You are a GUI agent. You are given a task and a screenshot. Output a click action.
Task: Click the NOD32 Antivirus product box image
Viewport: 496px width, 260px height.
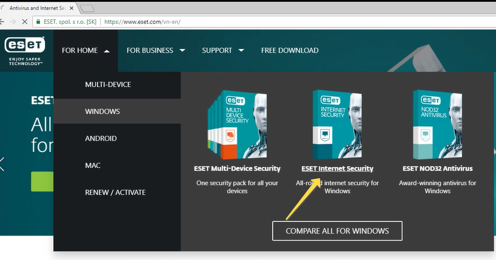(x=438, y=124)
